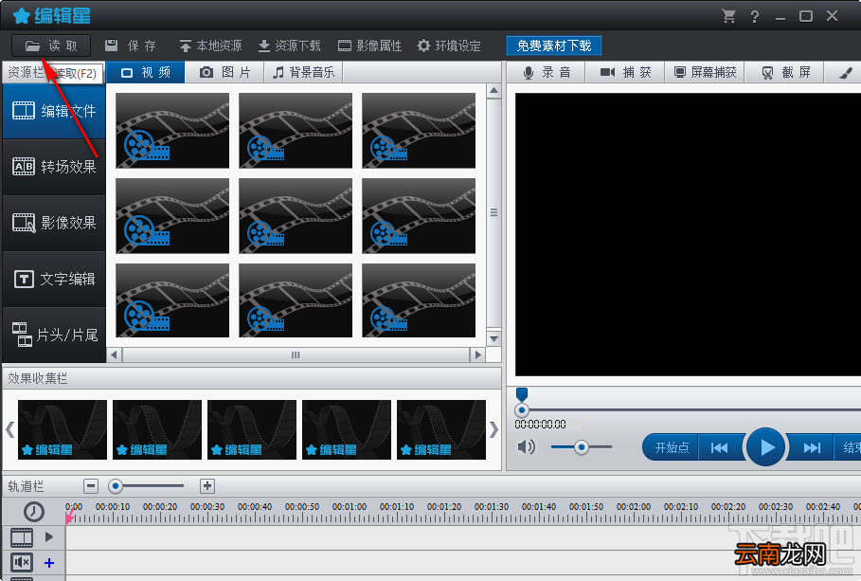Screen dimensions: 861x581
Task: Click the 效果收集栏 panel label
Action: (37, 379)
